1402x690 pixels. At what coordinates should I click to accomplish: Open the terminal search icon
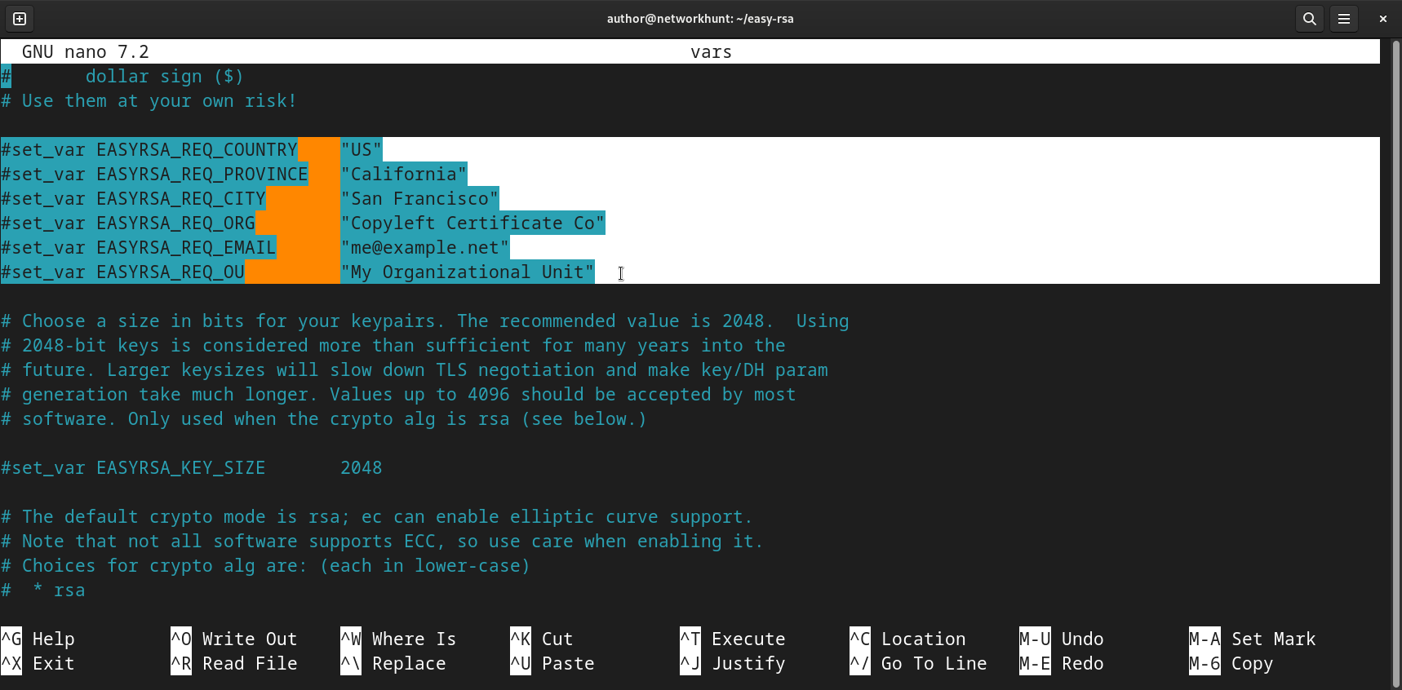[1310, 19]
